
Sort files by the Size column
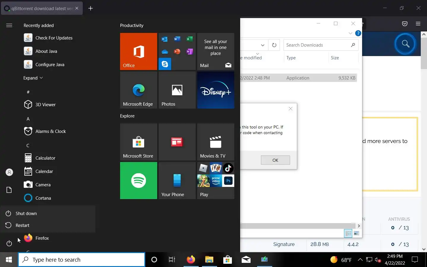click(343, 58)
